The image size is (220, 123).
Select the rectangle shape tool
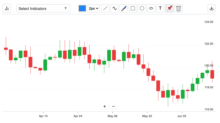[133, 8]
